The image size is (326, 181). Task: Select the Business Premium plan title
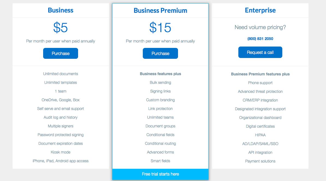pos(160,11)
